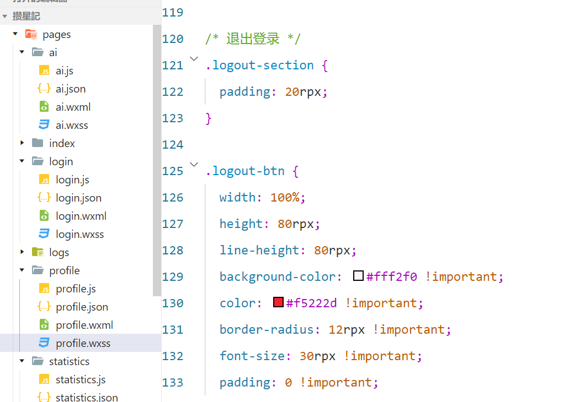Collapse the 攒星記 project root
The height and width of the screenshot is (402, 580).
pos(5,16)
